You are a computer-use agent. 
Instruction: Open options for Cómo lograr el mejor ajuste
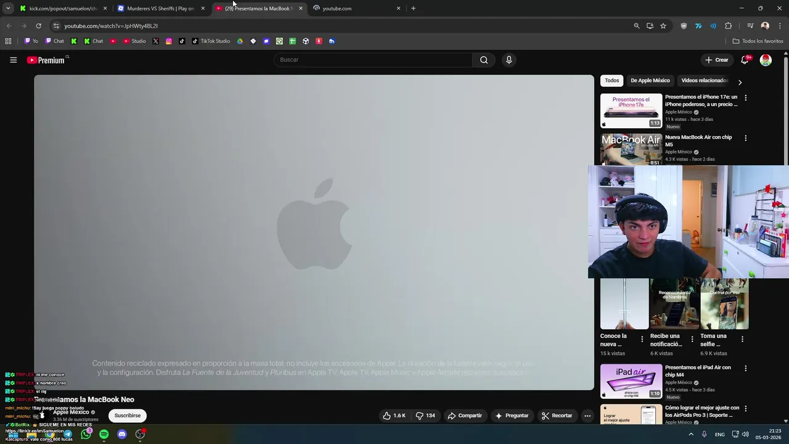[x=745, y=408]
